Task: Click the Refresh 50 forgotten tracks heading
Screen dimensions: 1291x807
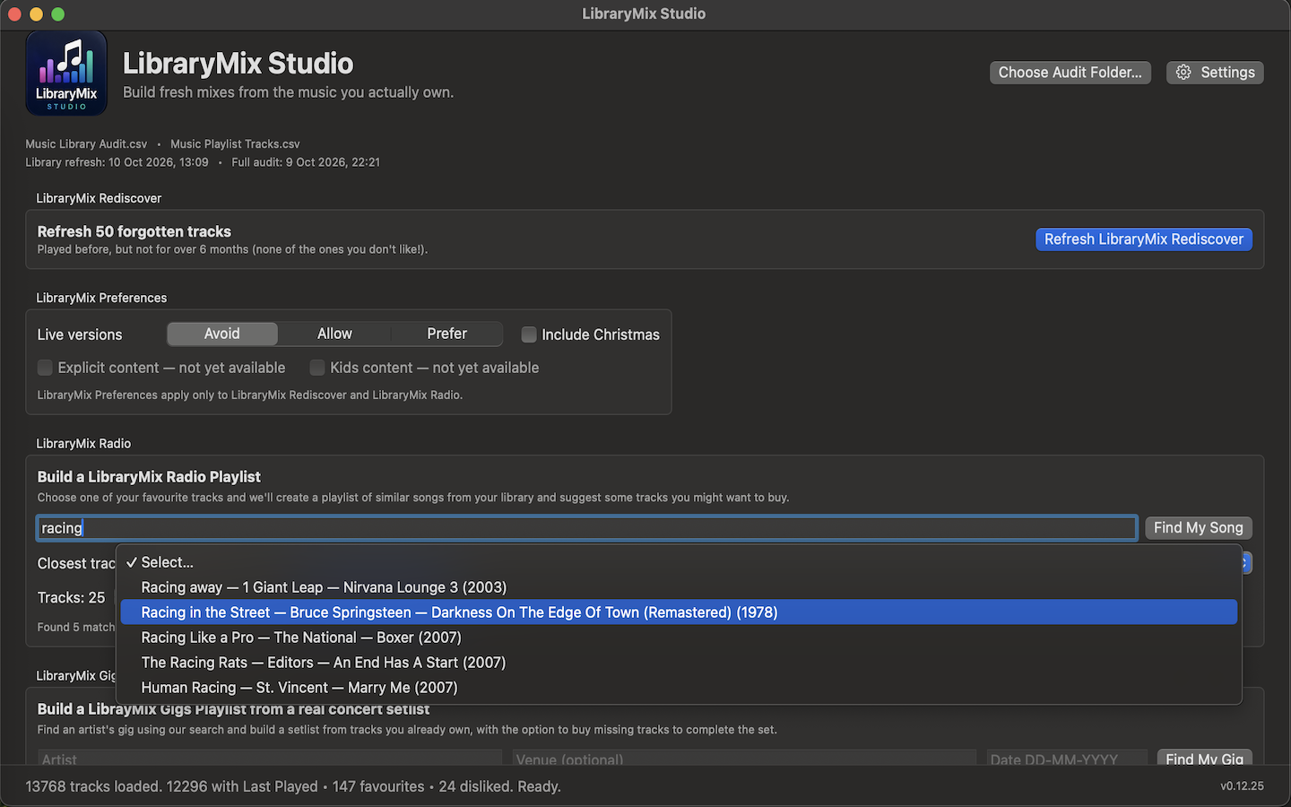Action: click(134, 231)
